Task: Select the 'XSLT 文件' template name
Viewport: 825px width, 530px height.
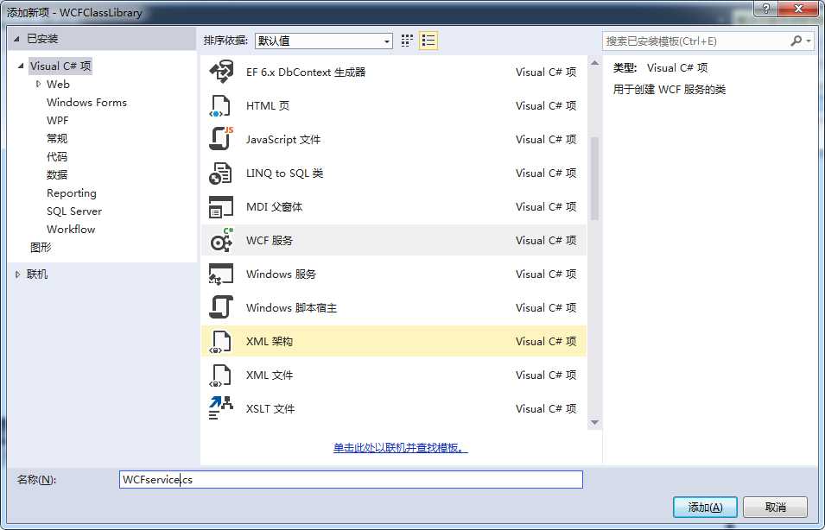Action: (x=270, y=408)
